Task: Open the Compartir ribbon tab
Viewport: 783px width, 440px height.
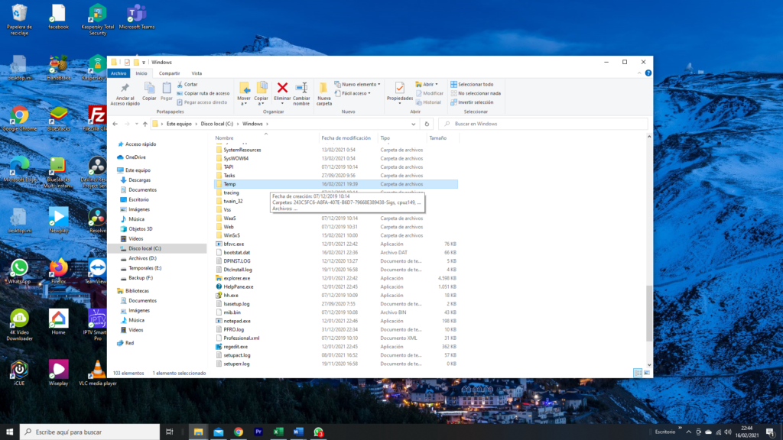Action: tap(169, 73)
